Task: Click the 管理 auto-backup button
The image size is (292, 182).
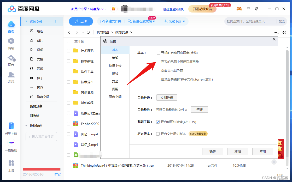Action: point(200,110)
